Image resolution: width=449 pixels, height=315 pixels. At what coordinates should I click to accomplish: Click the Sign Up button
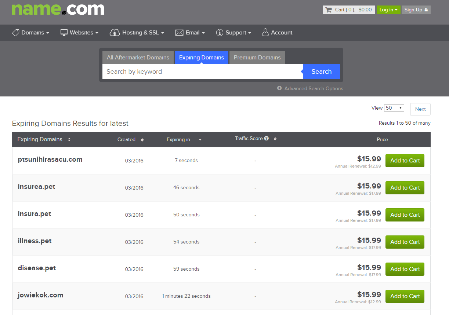pyautogui.click(x=416, y=10)
